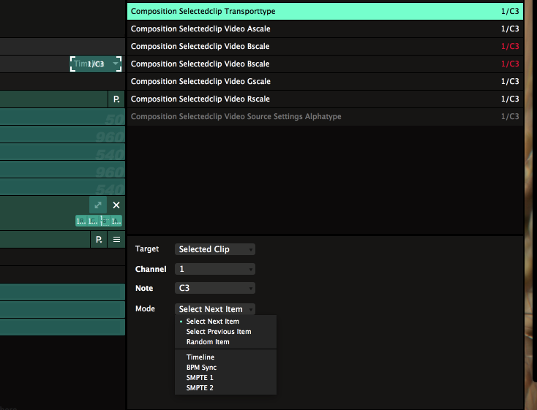Click the lower P. icon beside hamburger menu
Viewport: 537px width, 410px height.
(x=99, y=240)
